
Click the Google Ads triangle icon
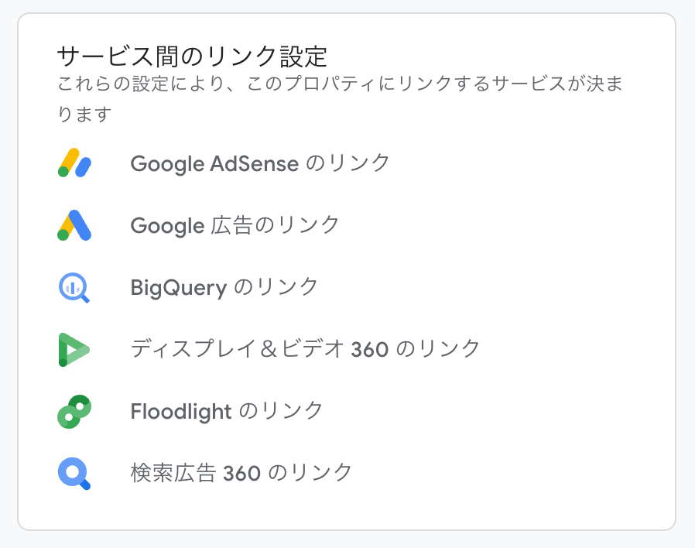click(x=75, y=225)
